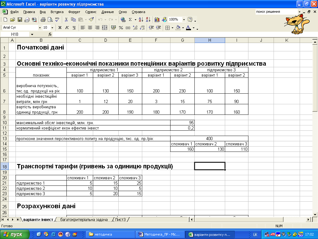Cut selection with the scissors icon
This screenshot has height=239, width=318.
click(x=66, y=20)
